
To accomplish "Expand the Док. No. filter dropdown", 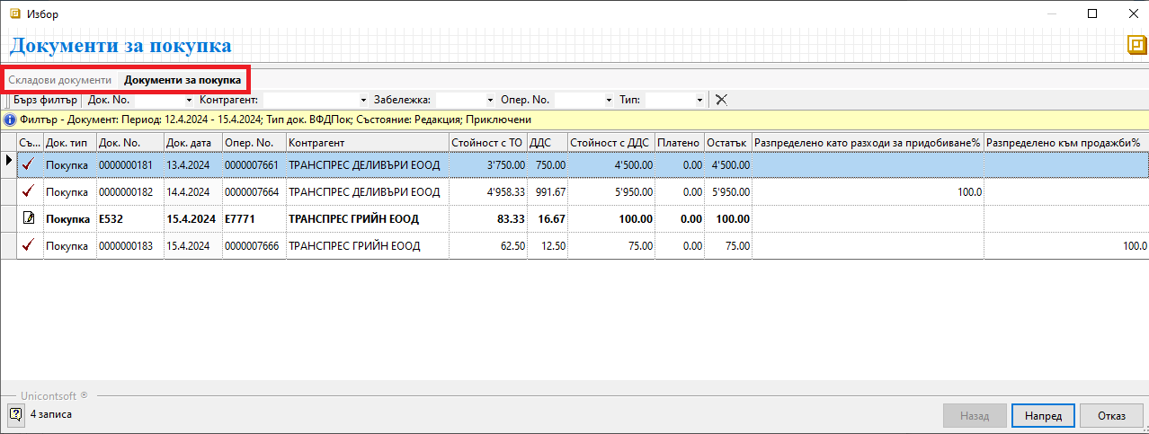I will pos(189,100).
